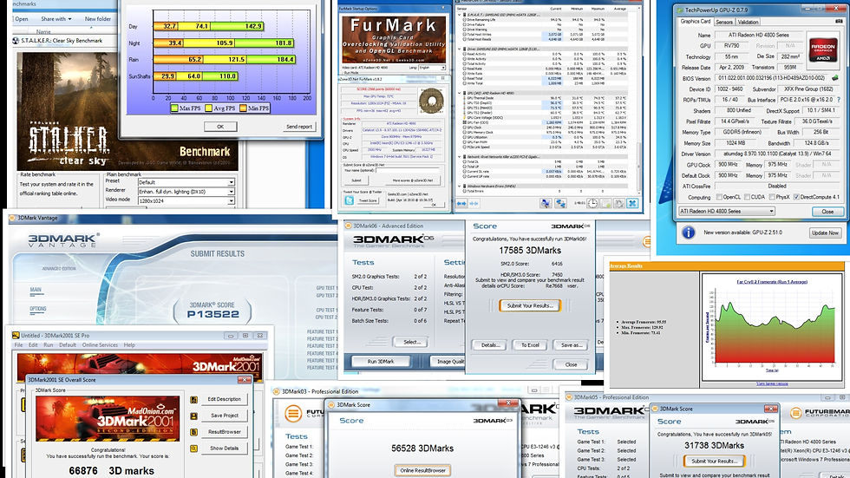Click the S.T.A.L.K.E.R. benchmark title icon

coord(16,41)
